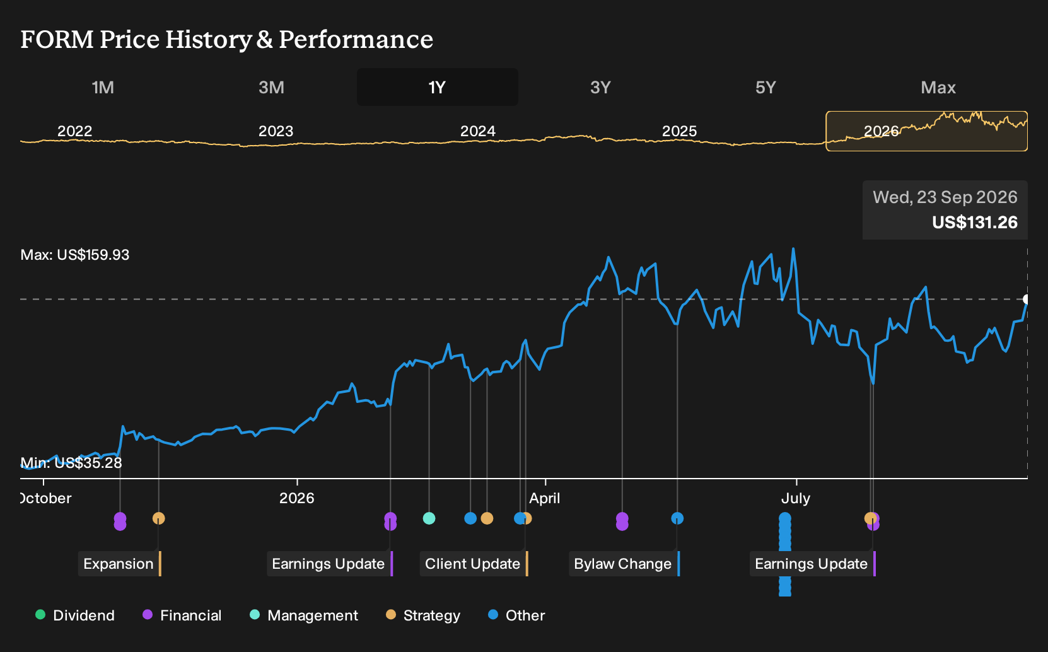Click the 'Max: US$159.93' label

point(75,255)
